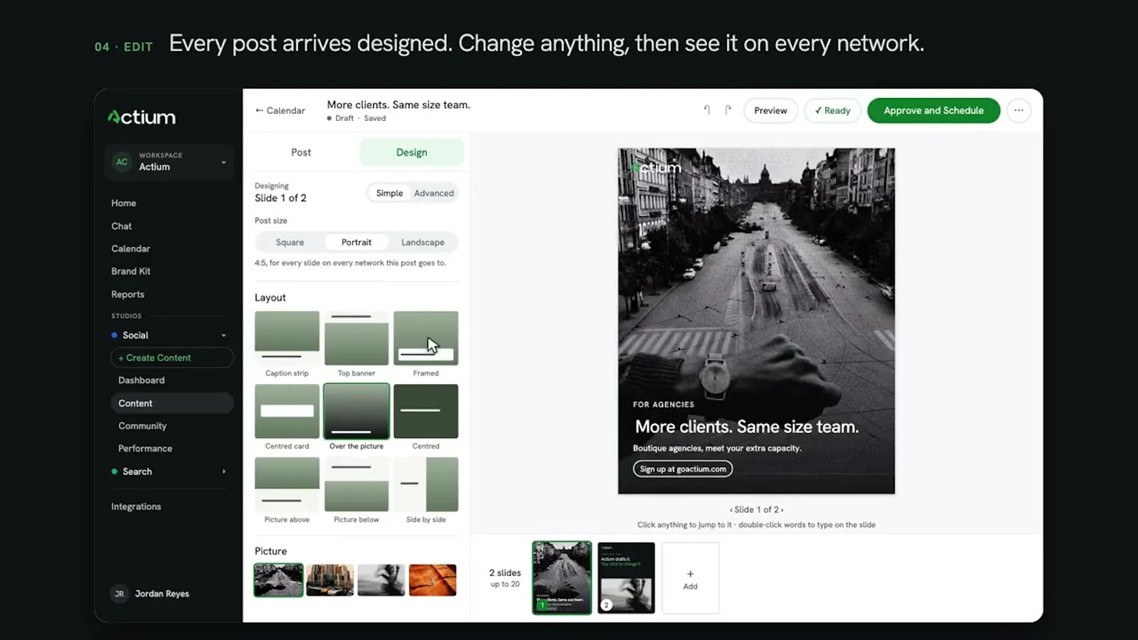
Task: Click the AC workspace avatar
Action: 122,161
